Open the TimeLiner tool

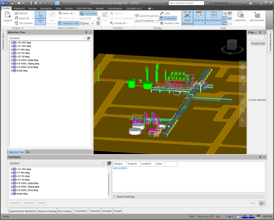coord(199,18)
